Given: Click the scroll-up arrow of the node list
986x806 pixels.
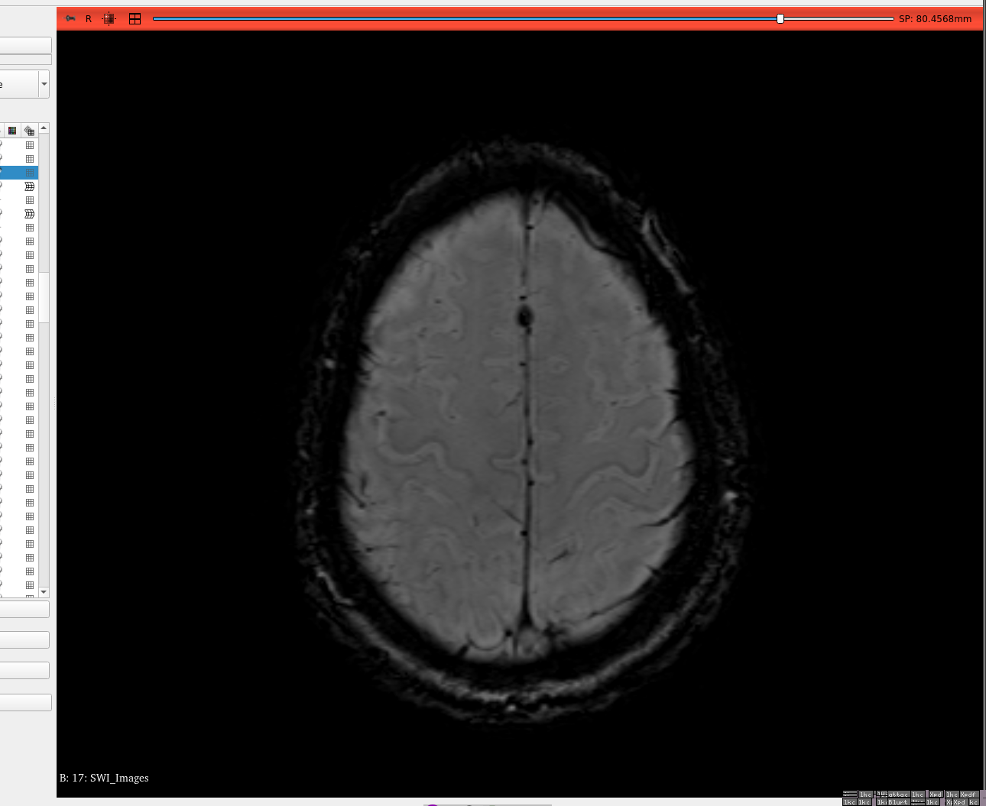Looking at the screenshot, I should [44, 128].
